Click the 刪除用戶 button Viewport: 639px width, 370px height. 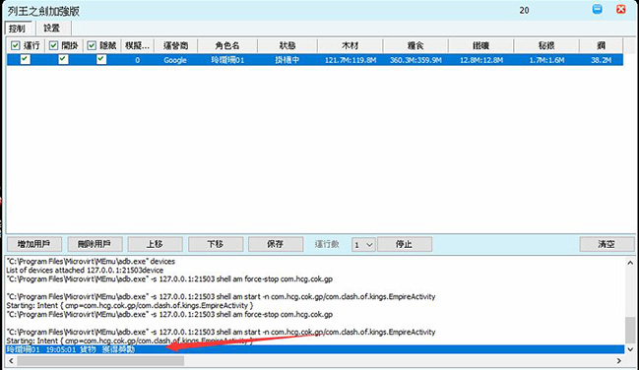[95, 244]
